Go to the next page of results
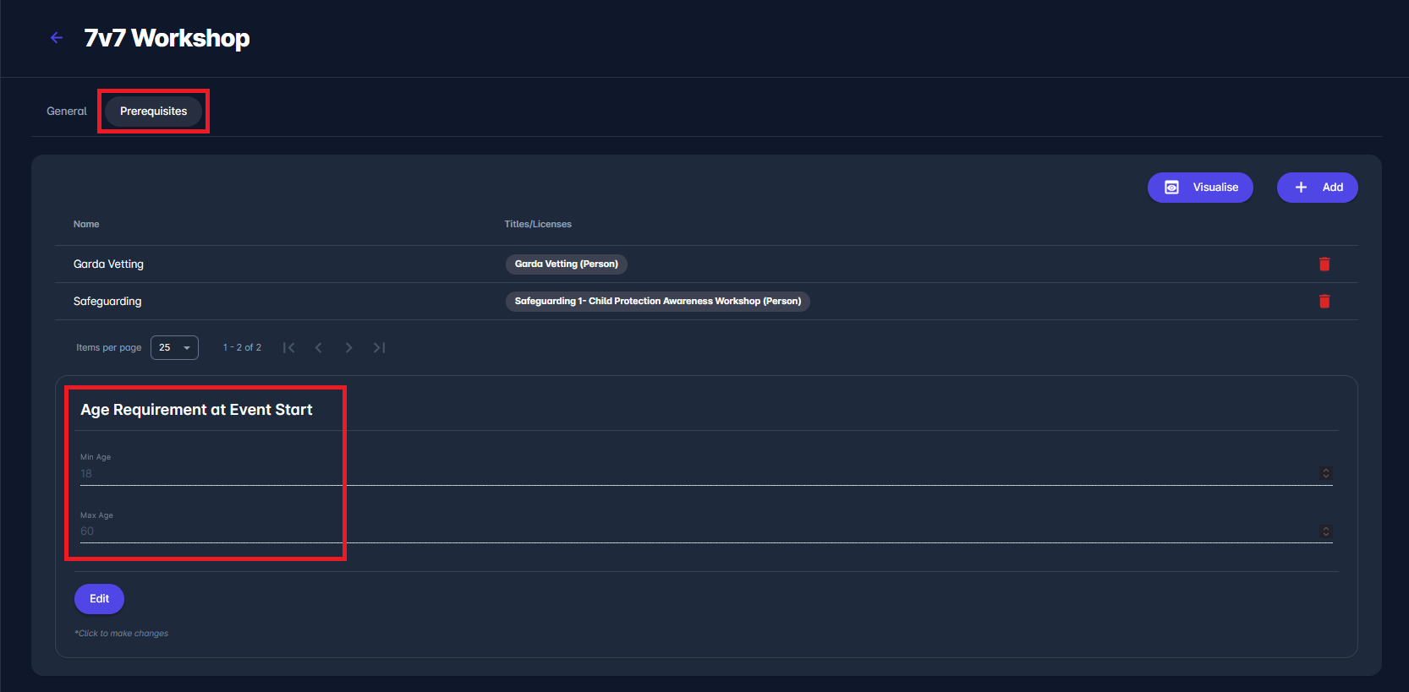Screen dimensions: 1409x692 (x=348, y=348)
